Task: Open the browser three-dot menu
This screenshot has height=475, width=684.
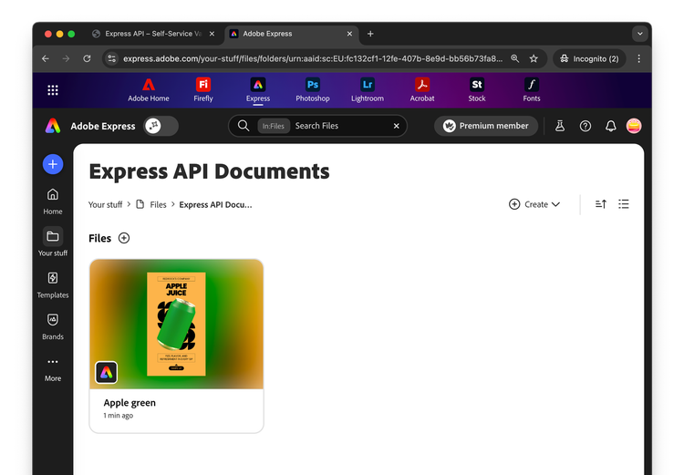Action: [x=639, y=58]
